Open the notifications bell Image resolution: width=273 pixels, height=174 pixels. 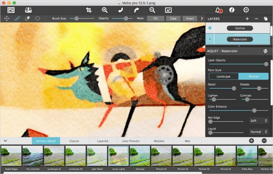click(x=219, y=10)
